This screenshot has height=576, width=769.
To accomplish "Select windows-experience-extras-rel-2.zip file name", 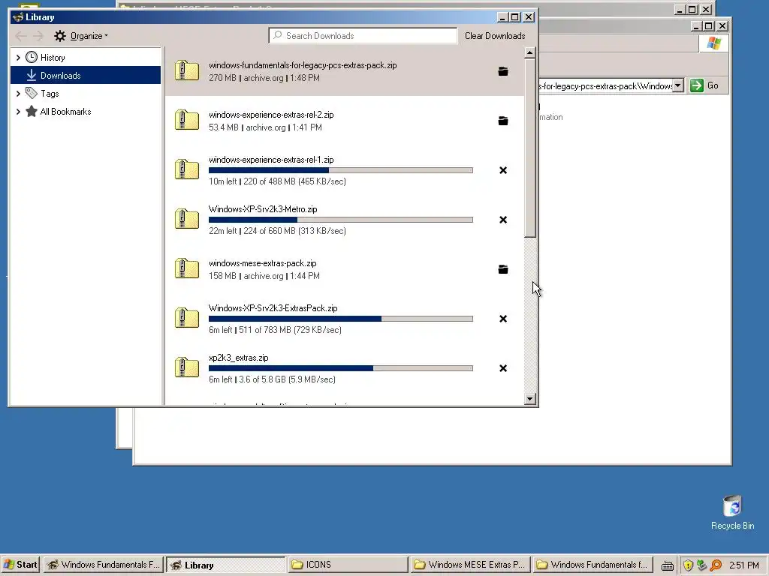I will click(x=271, y=115).
